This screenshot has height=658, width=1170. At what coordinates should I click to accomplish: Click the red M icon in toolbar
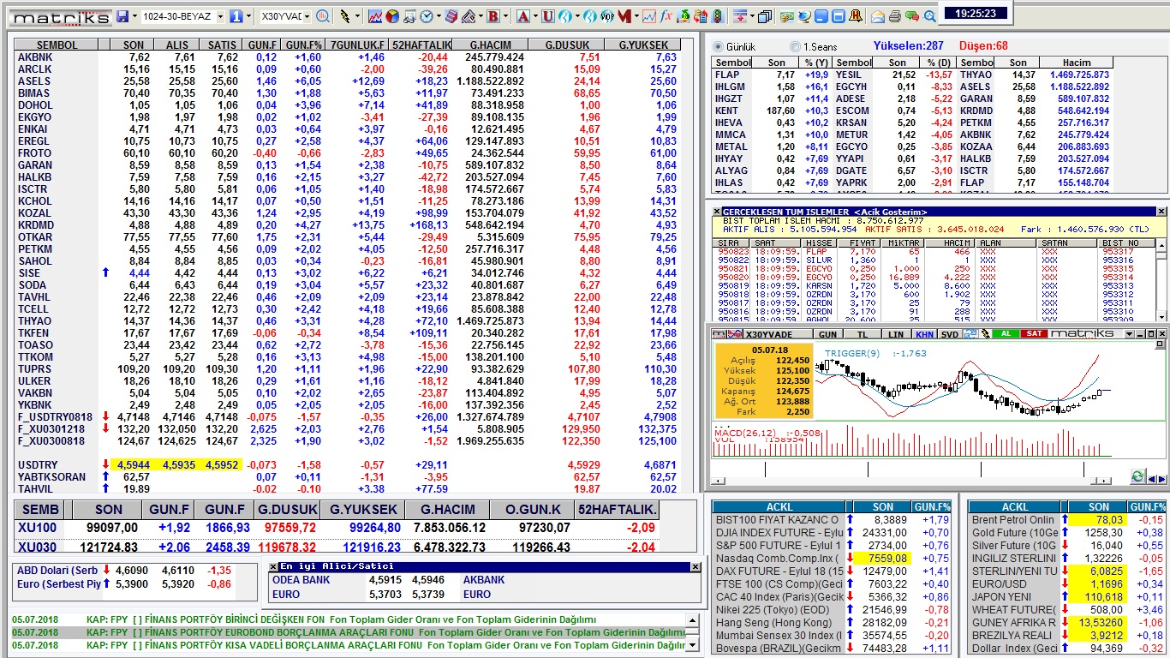coord(625,16)
